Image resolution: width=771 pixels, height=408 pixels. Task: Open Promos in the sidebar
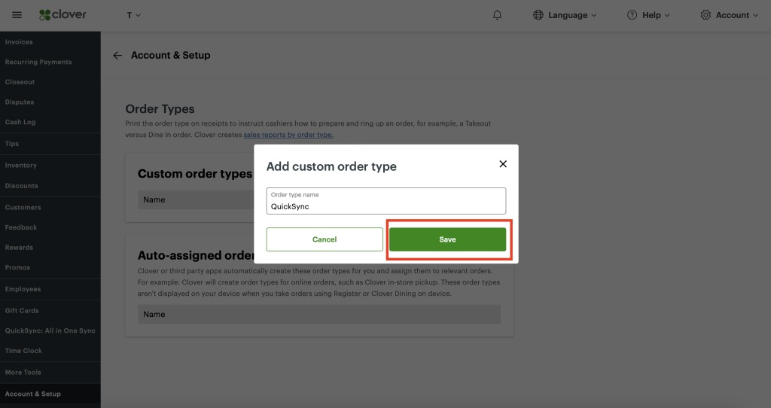tap(18, 267)
